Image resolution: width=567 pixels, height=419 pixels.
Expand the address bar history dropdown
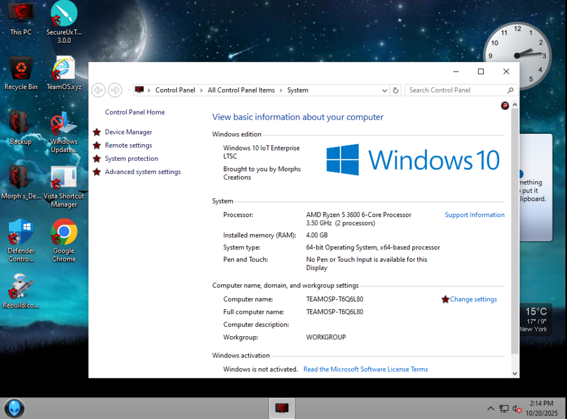(385, 90)
